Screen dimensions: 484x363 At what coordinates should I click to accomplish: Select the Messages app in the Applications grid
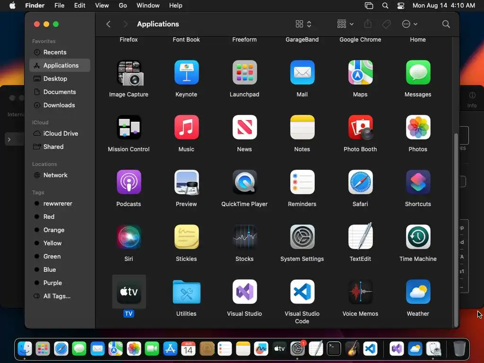tap(418, 72)
